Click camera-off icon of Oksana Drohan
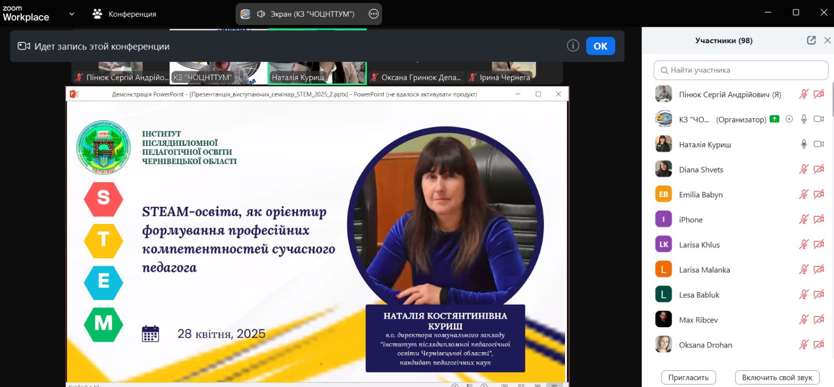 819,344
